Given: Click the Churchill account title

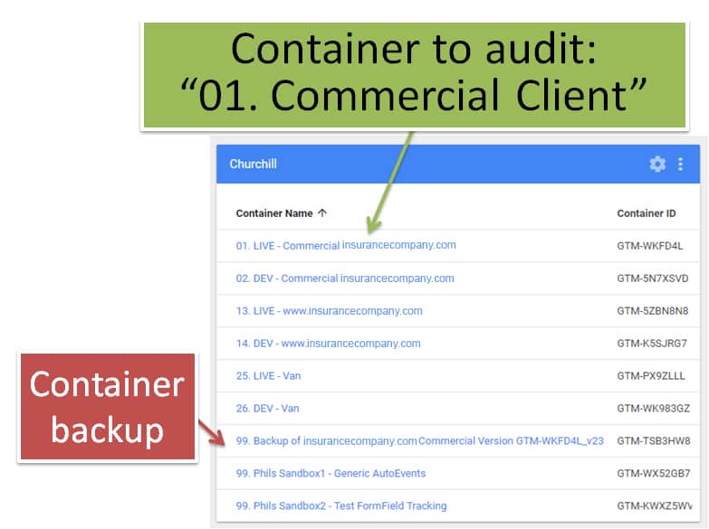Looking at the screenshot, I should (253, 165).
